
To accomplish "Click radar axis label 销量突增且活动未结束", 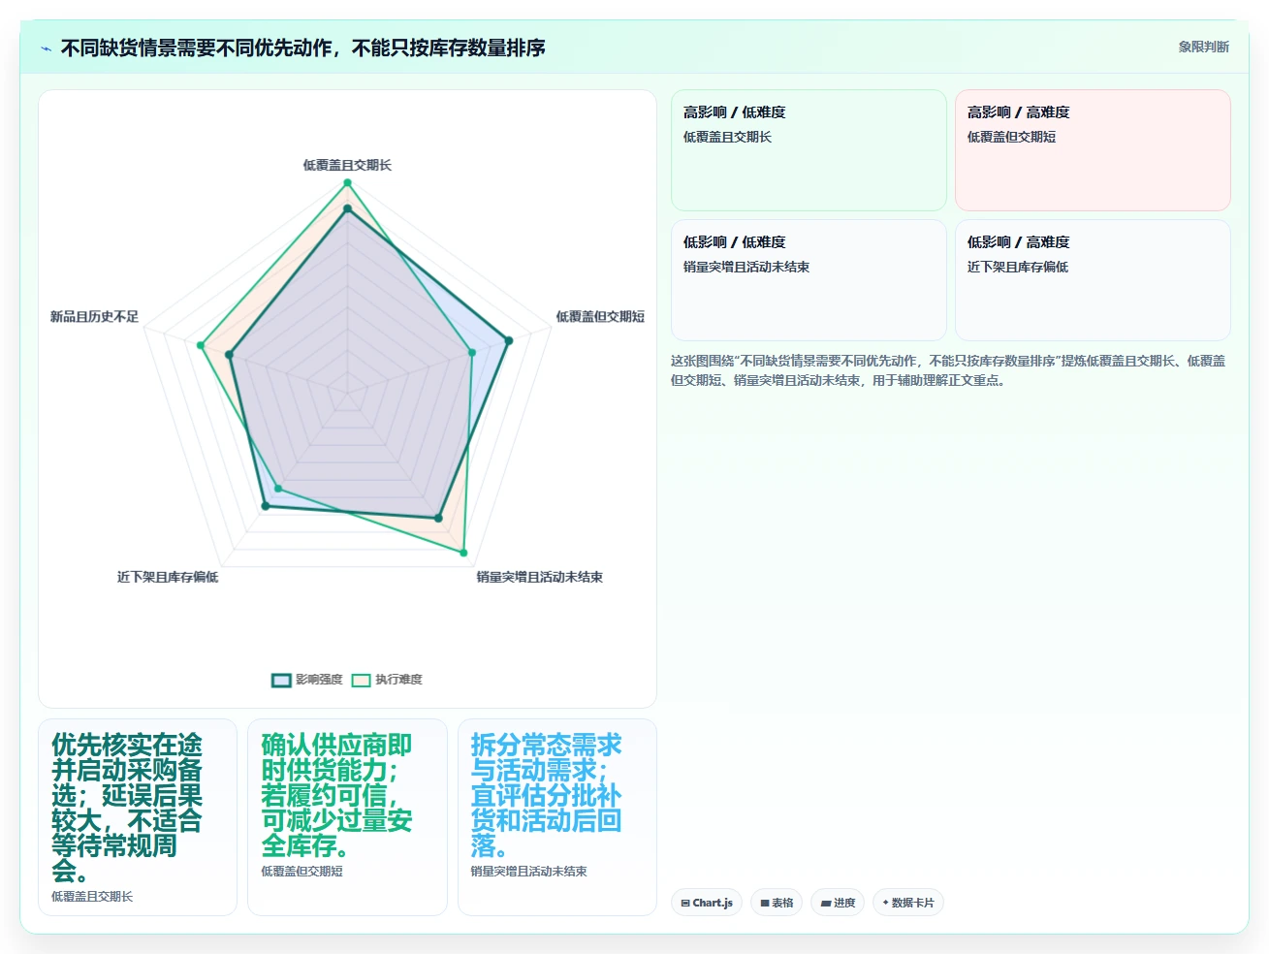I will point(539,577).
